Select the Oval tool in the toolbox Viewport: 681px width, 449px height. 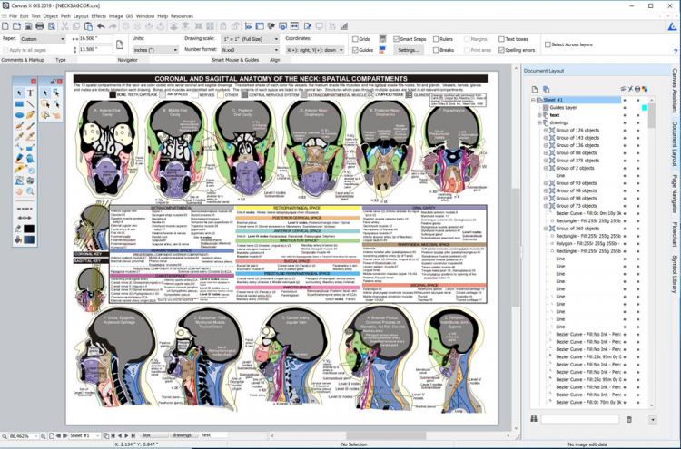pyautogui.click(x=19, y=115)
